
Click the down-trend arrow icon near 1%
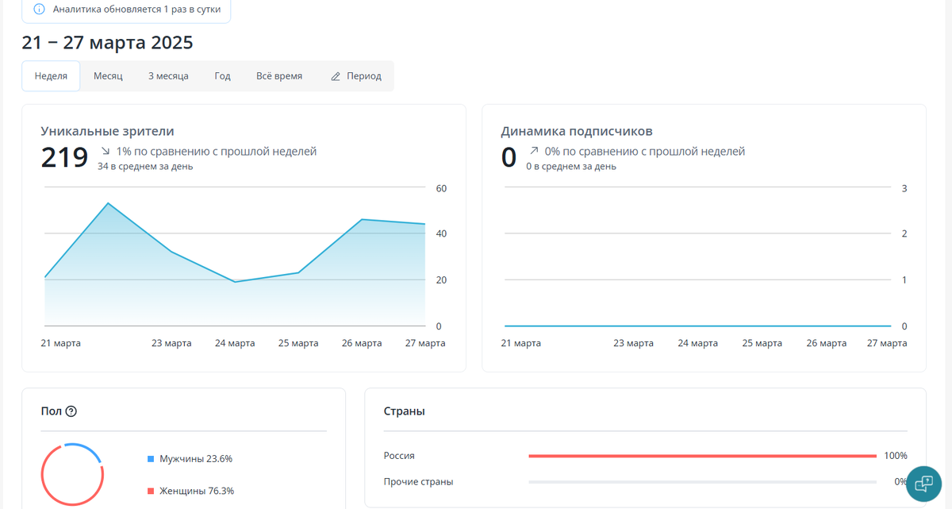(x=106, y=151)
